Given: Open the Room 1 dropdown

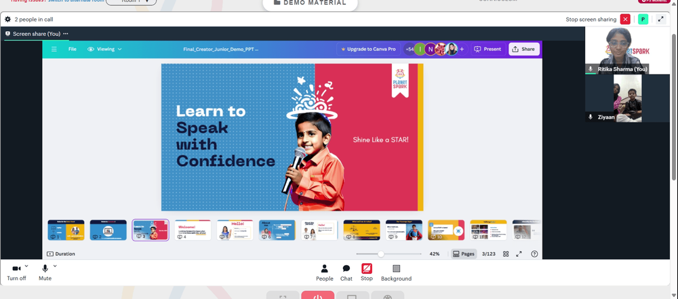Looking at the screenshot, I should click(x=131, y=2).
